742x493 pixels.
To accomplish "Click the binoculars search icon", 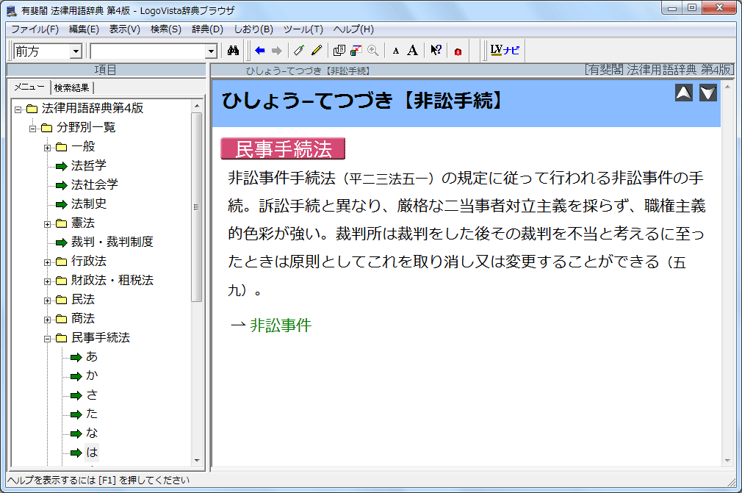I will [x=234, y=51].
